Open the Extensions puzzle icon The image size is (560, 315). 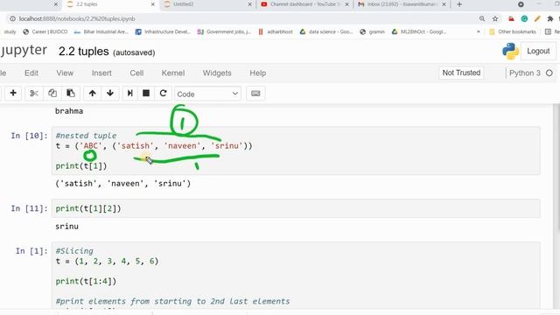pyautogui.click(x=550, y=18)
